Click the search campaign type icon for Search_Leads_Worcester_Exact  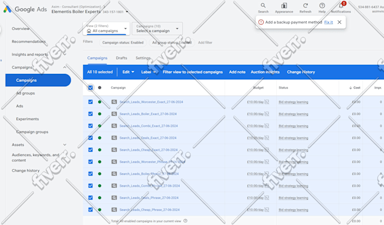(114, 102)
